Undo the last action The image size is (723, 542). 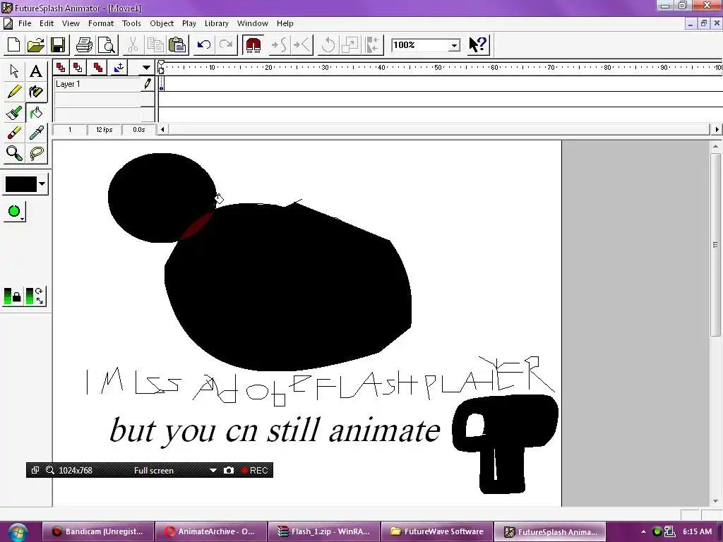tap(204, 44)
